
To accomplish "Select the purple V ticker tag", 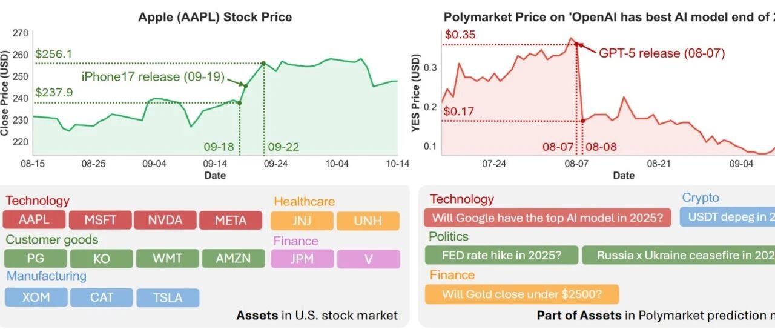I will (368, 259).
